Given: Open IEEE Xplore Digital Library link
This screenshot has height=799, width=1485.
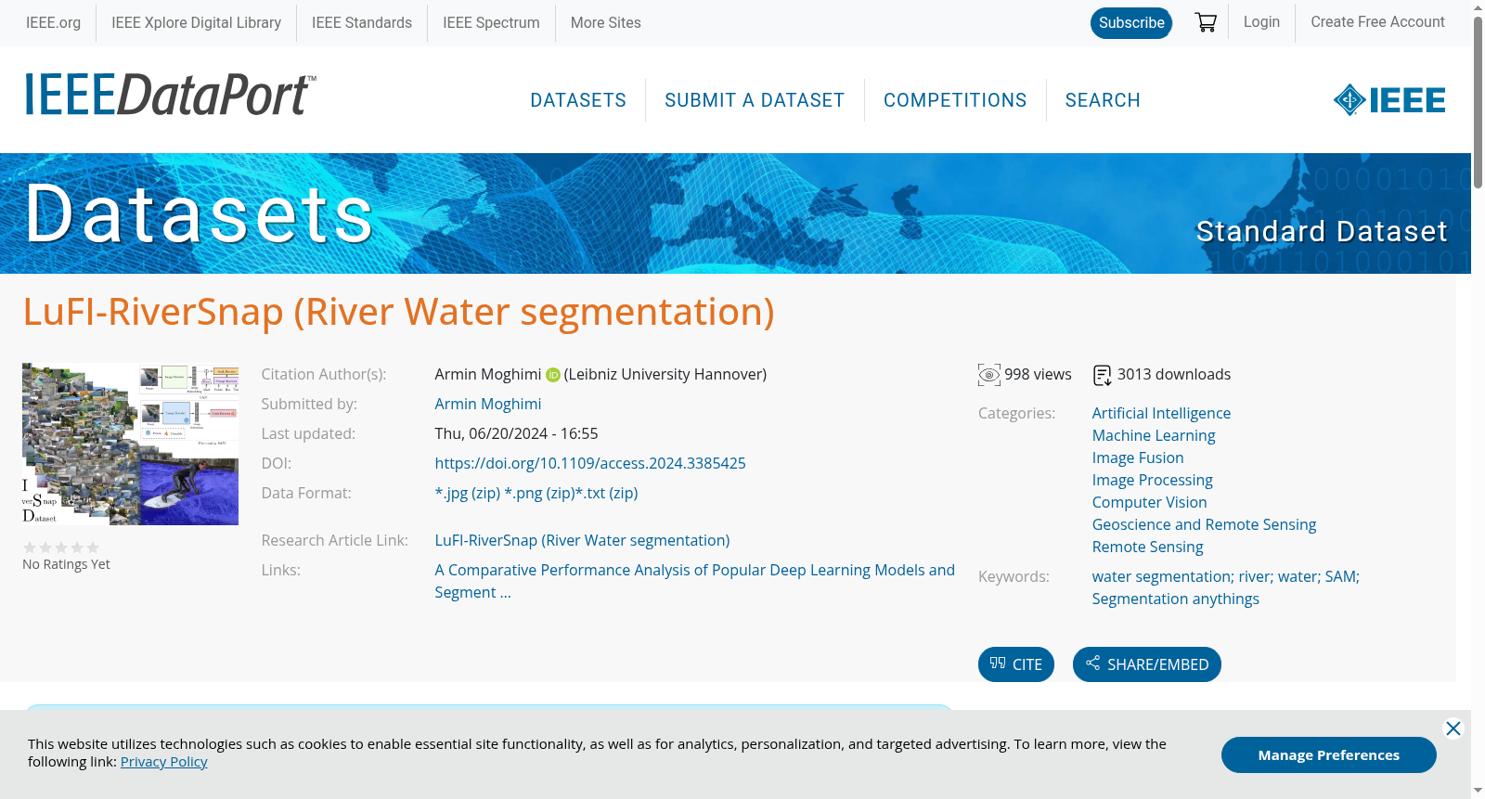Looking at the screenshot, I should coord(196,22).
